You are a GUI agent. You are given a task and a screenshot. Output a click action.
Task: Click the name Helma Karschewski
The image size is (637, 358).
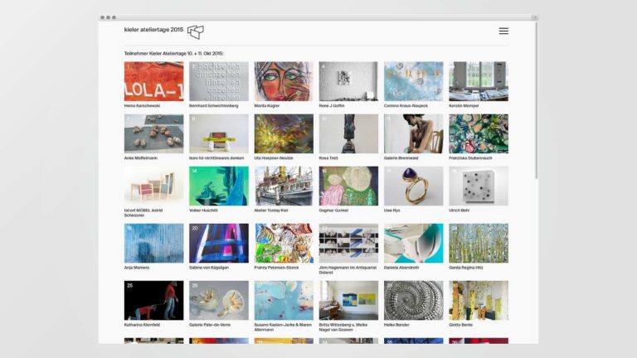(x=142, y=105)
